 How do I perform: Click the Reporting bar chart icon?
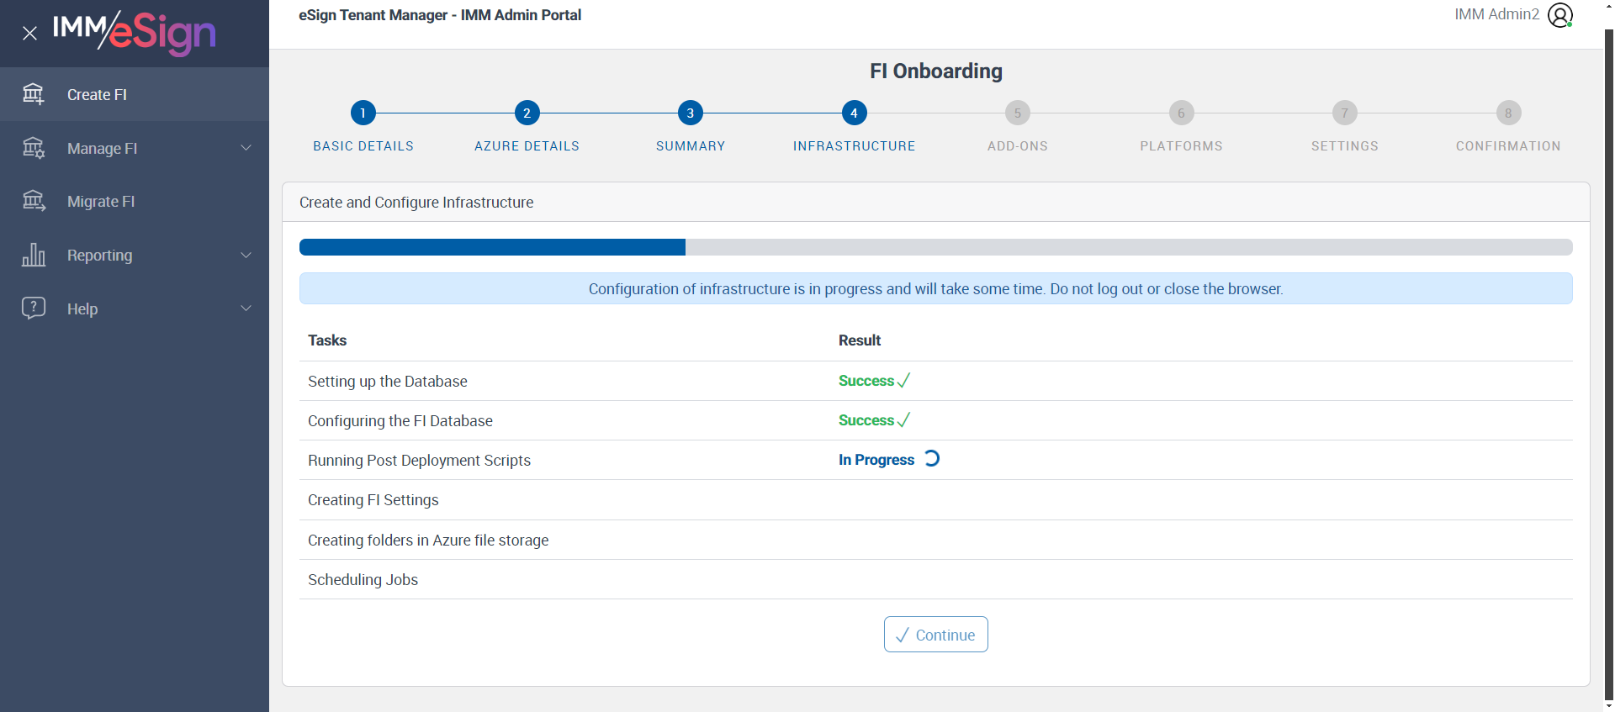click(34, 255)
